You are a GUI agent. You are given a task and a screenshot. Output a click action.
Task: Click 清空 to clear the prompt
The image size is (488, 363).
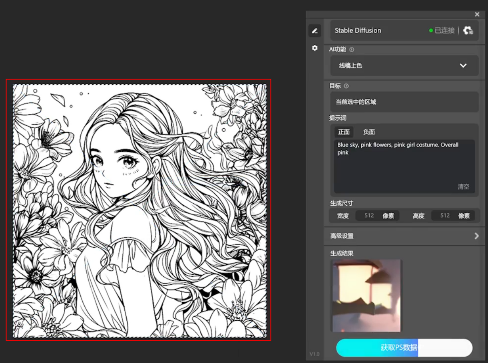(463, 186)
